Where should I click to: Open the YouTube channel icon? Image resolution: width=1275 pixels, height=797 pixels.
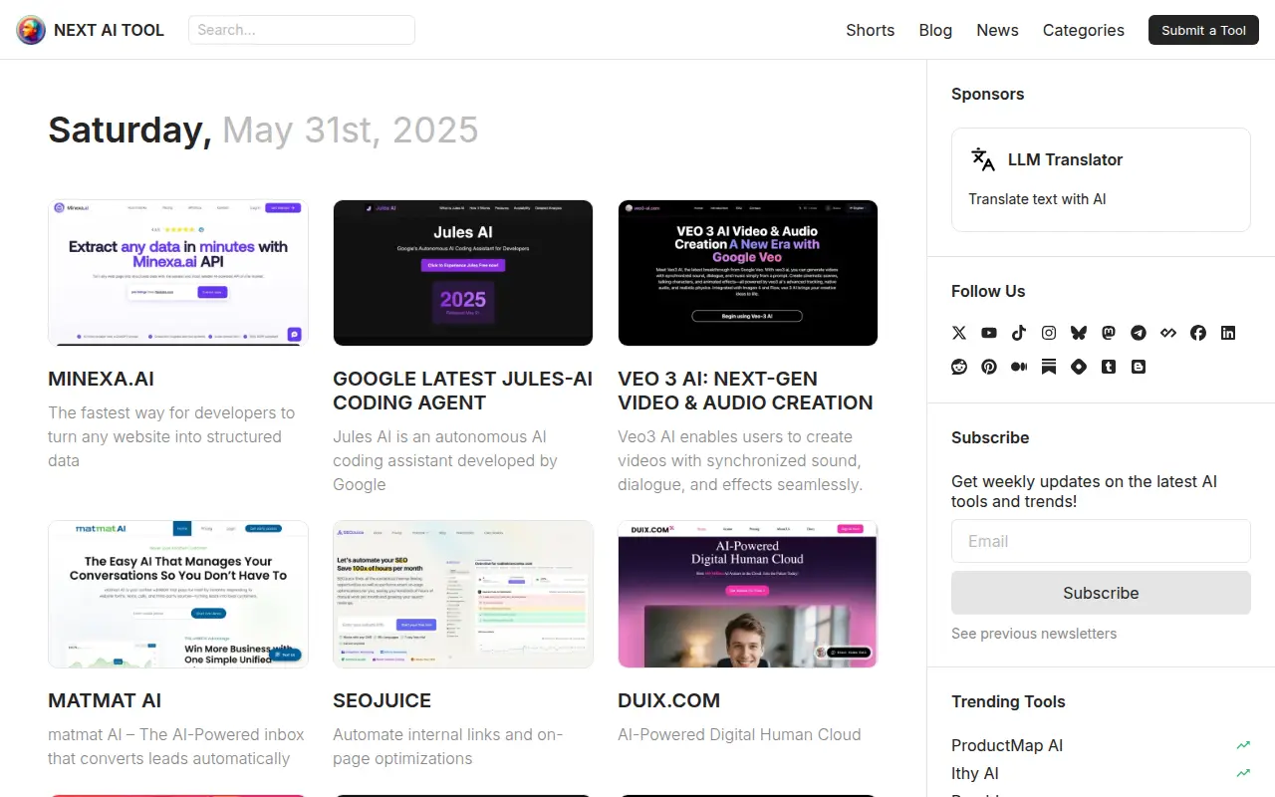[x=989, y=333]
